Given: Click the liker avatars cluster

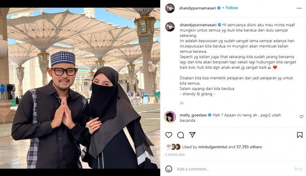Looking at the screenshot, I should 173,147.
